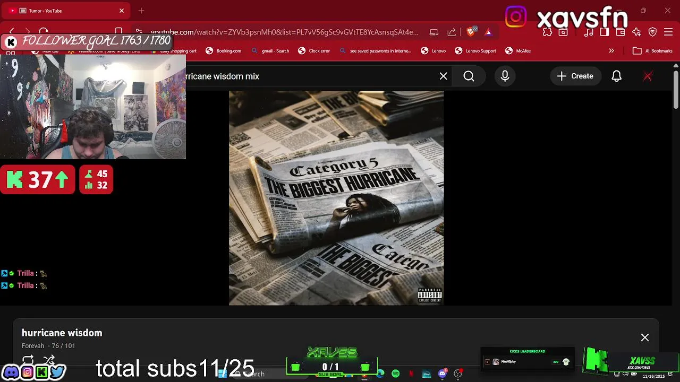680x382 pixels.
Task: Open McAfee bookmark
Action: point(518,51)
